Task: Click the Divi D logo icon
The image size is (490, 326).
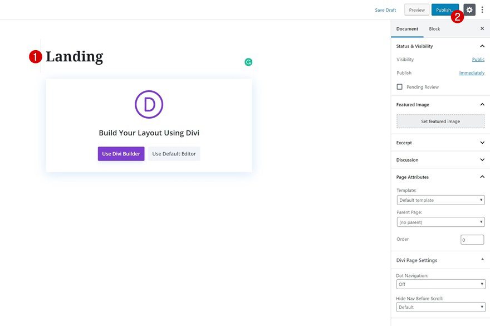Action: 149,105
